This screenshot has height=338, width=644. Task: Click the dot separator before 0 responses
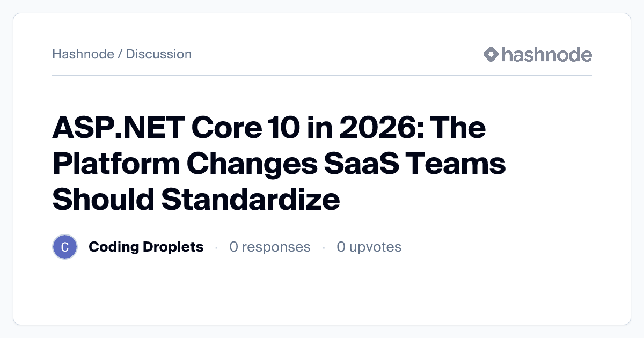(x=216, y=248)
